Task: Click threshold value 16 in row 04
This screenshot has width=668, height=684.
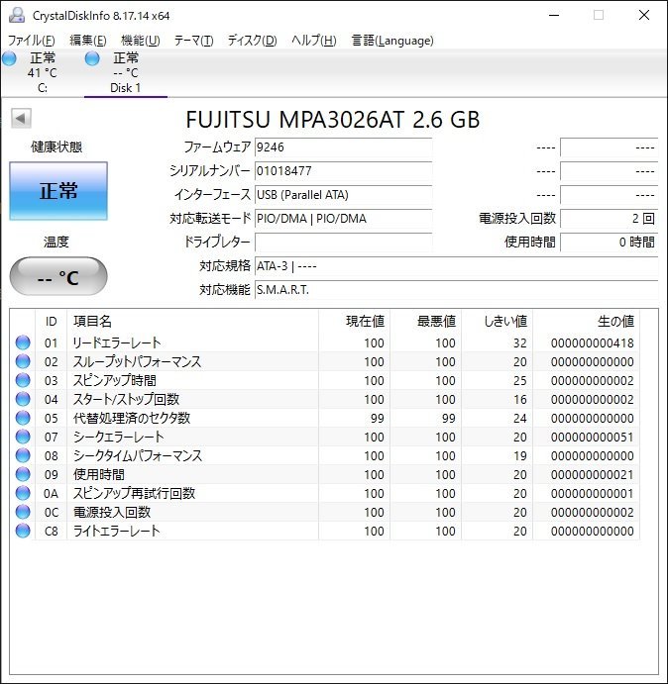Action: [x=520, y=400]
